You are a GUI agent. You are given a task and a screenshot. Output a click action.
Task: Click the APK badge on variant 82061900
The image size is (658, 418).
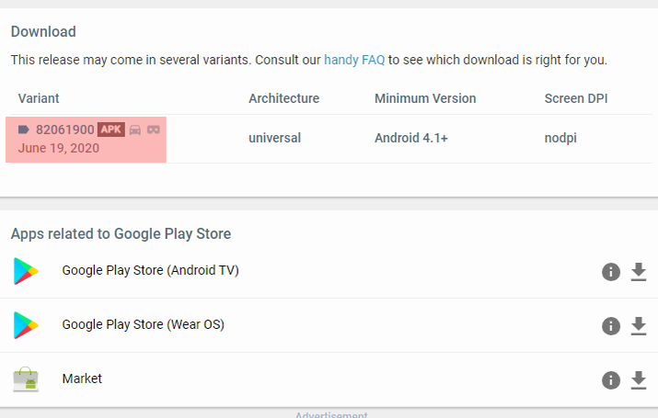pyautogui.click(x=111, y=130)
